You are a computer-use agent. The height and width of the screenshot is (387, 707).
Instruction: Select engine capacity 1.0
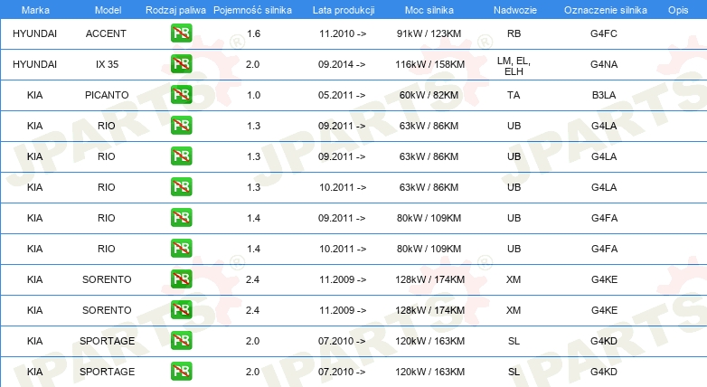tap(253, 95)
